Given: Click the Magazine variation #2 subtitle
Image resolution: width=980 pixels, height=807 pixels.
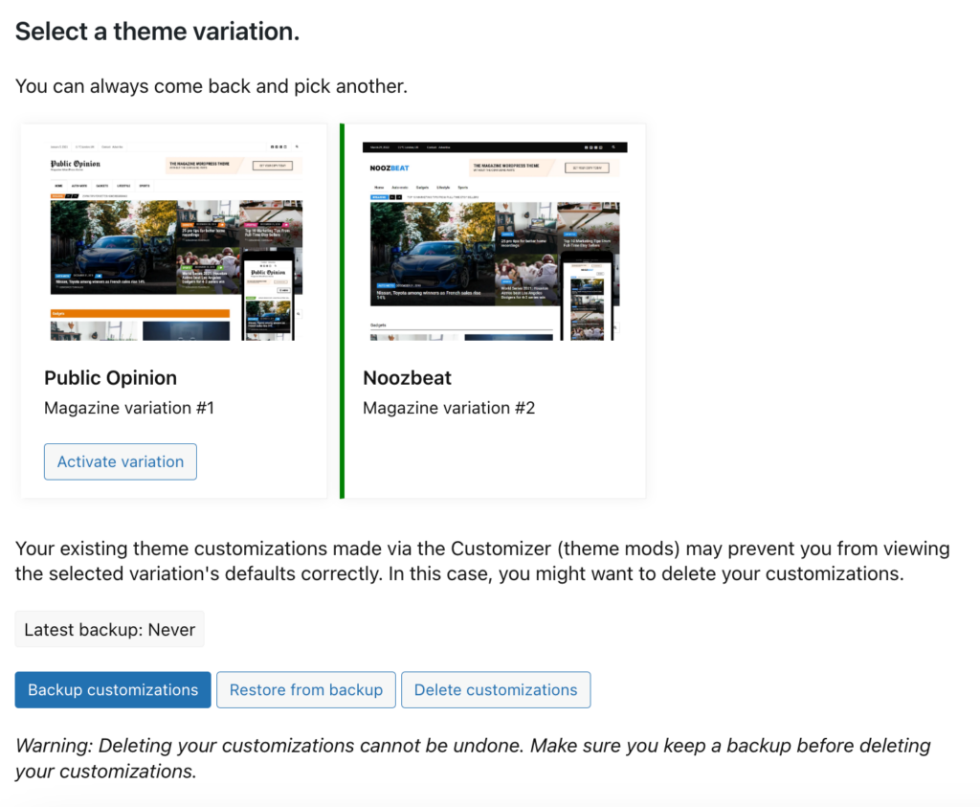Looking at the screenshot, I should point(449,408).
